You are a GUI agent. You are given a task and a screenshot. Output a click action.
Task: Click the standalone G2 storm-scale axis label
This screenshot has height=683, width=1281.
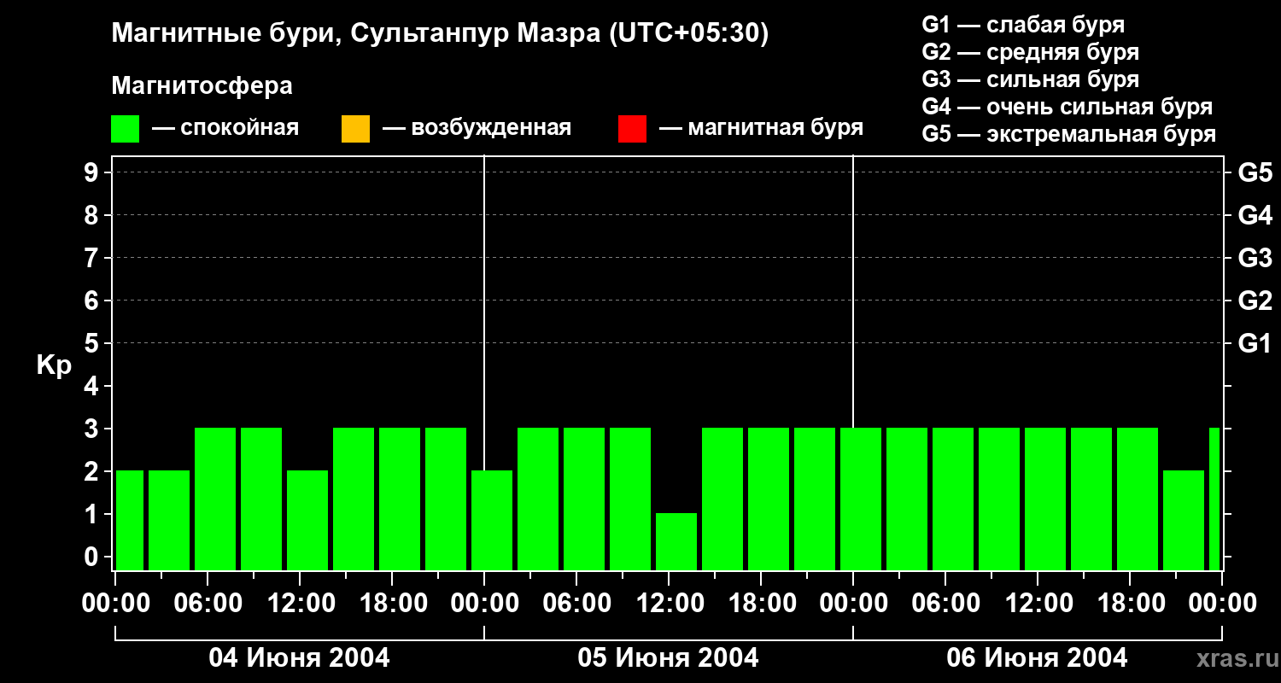1255,301
